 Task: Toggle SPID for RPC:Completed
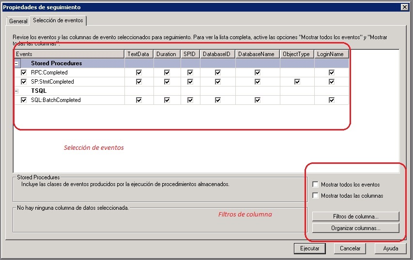190,72
